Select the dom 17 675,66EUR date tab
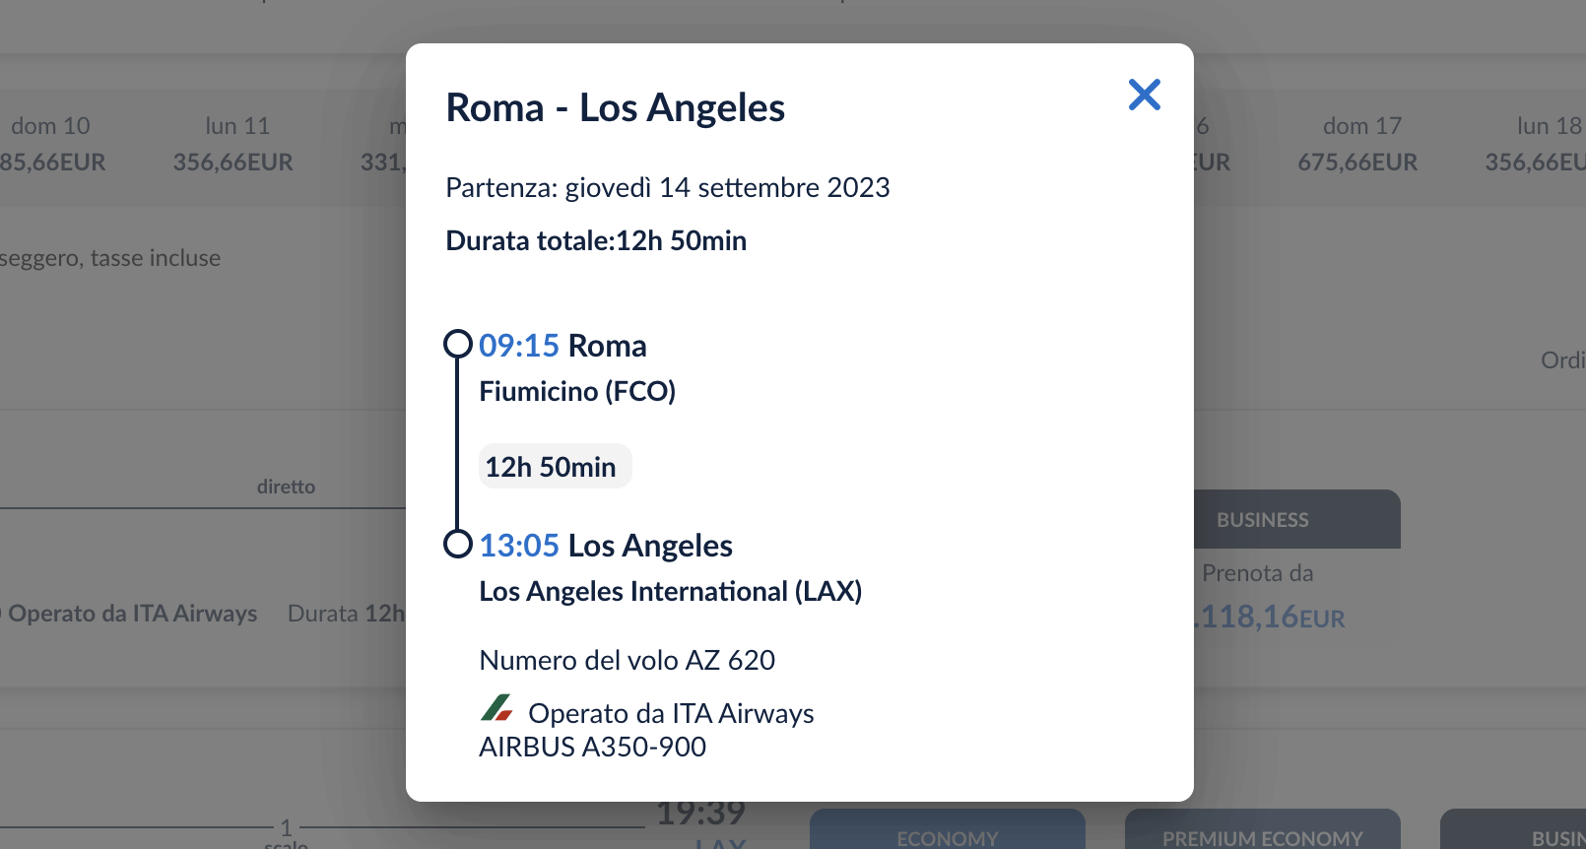Viewport: 1586px width, 849px height. [x=1358, y=144]
